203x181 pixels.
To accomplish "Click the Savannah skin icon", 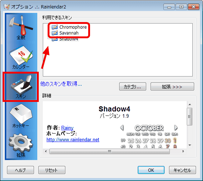I will tap(55, 33).
